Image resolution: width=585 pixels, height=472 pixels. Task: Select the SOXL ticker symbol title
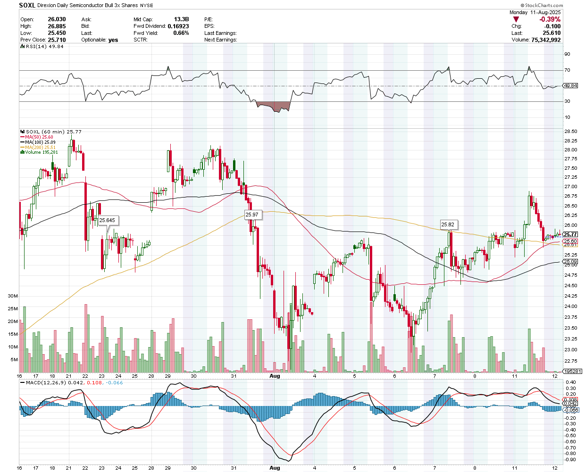[27, 5]
